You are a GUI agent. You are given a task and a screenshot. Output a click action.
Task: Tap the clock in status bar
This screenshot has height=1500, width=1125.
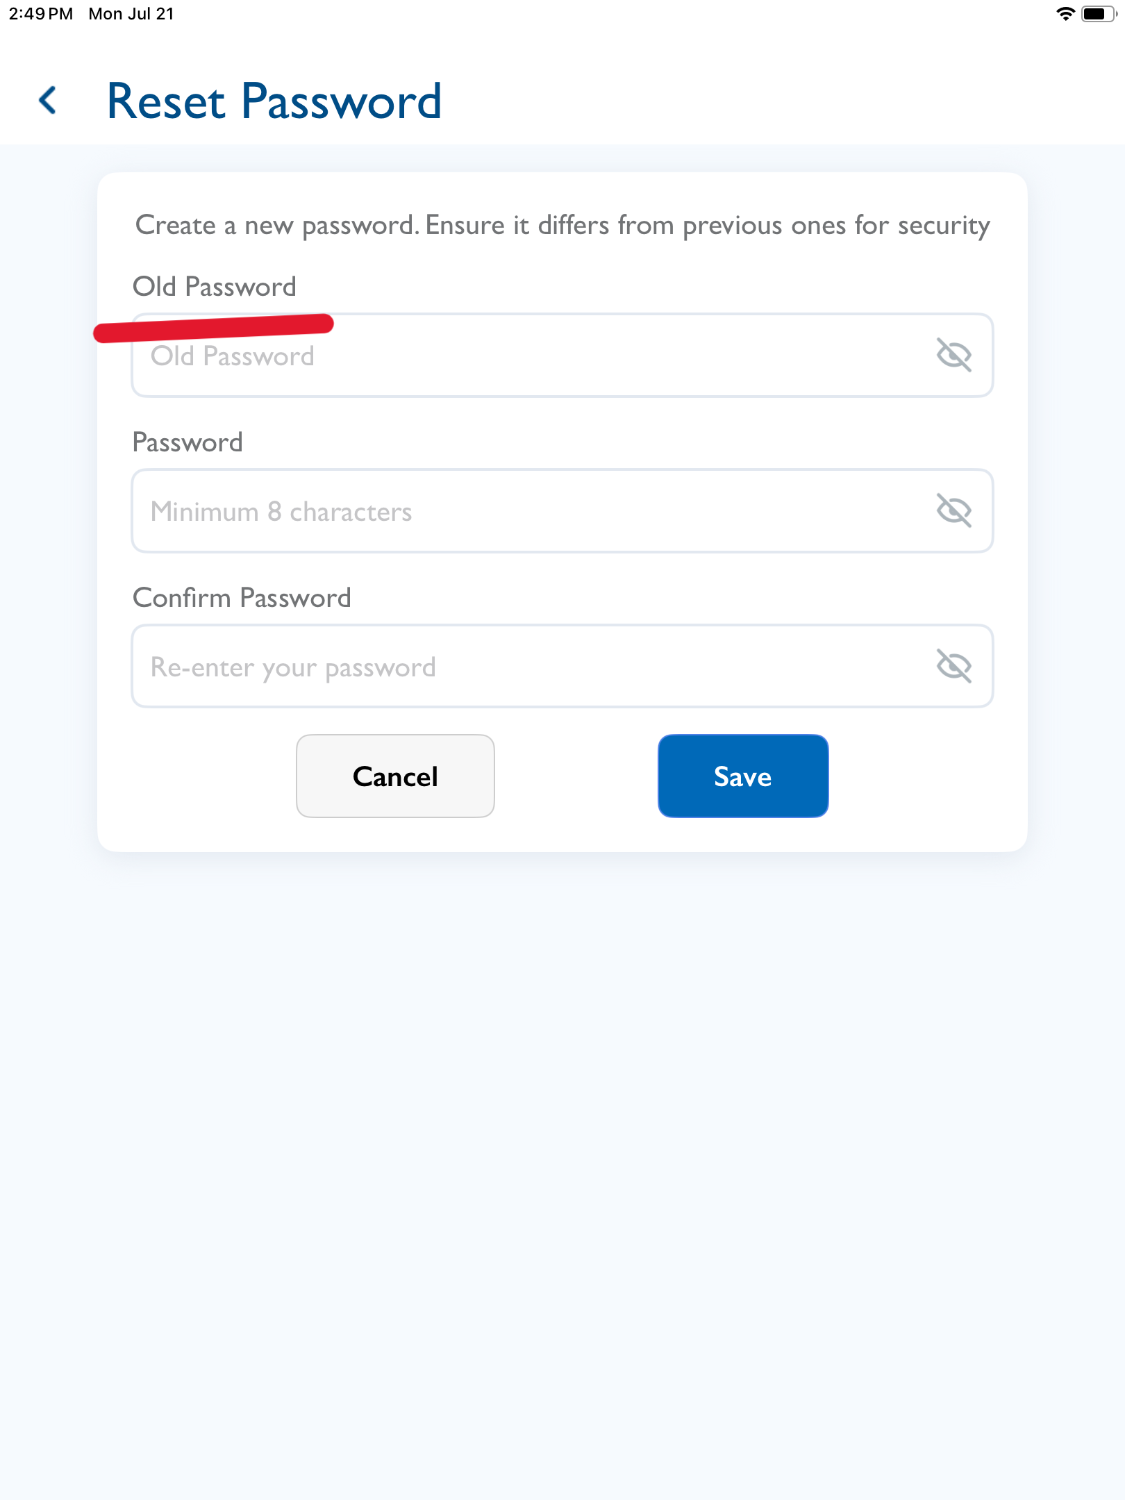click(41, 14)
